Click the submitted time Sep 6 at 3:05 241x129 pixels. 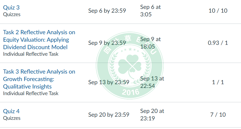150,11
